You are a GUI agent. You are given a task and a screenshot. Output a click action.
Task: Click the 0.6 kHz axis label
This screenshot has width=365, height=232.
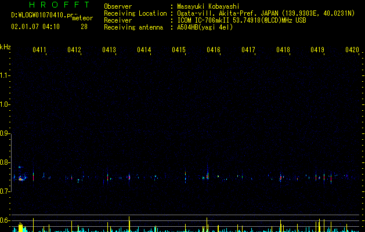5,220
